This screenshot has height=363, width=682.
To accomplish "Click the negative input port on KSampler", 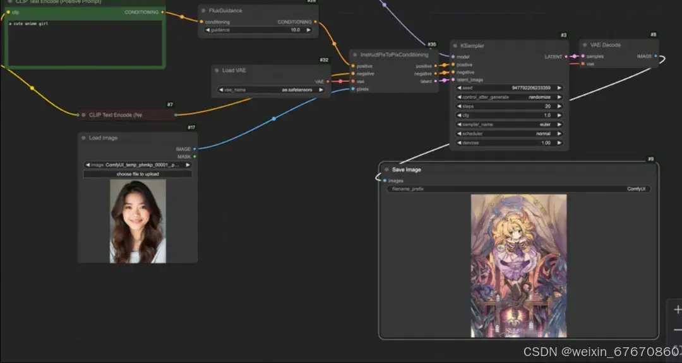I will 453,72.
